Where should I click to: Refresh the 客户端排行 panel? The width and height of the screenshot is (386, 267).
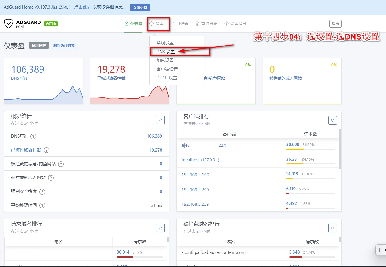[x=332, y=120]
